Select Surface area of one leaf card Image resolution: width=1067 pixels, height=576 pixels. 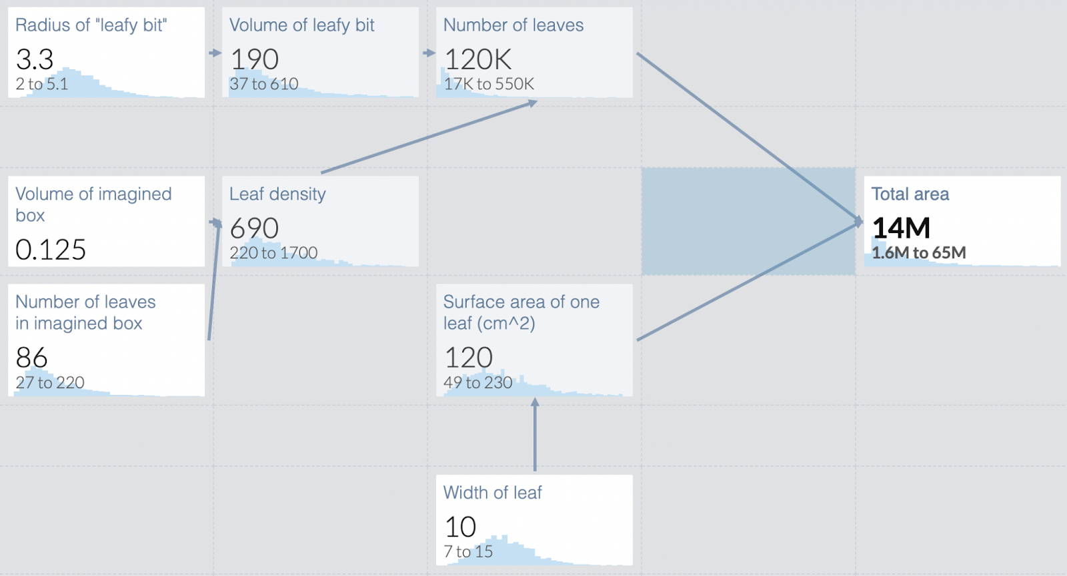tap(534, 340)
